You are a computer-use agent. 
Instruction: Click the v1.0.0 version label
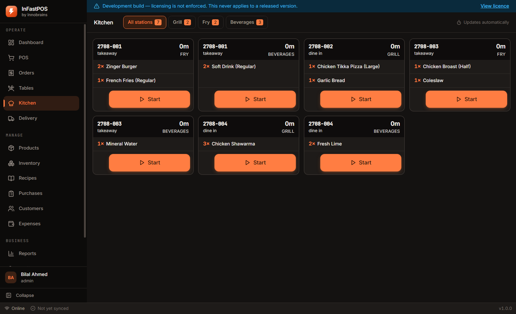pos(505,308)
